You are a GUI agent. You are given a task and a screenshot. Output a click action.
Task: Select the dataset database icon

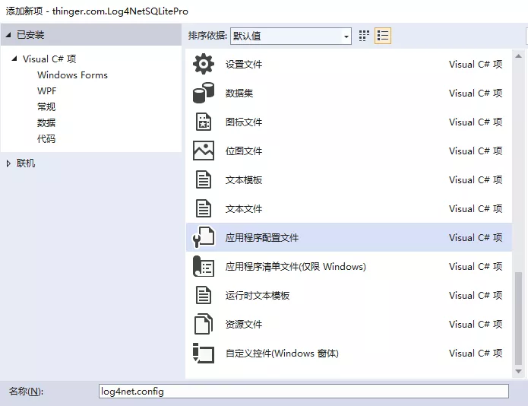pos(204,94)
